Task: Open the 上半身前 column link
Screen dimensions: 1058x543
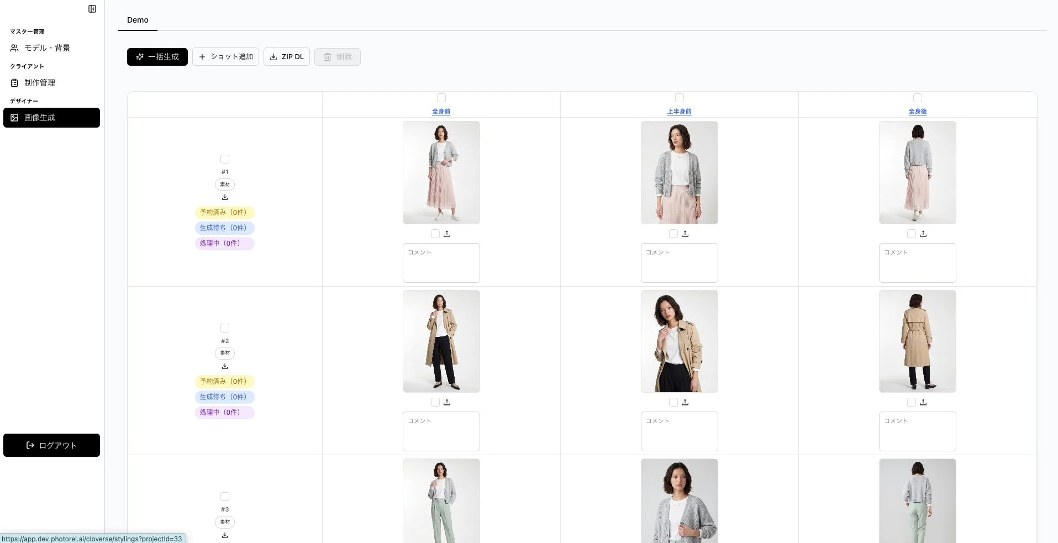Action: point(679,112)
